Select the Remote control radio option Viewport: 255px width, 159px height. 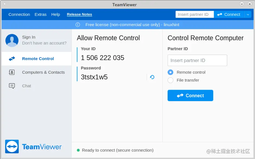(x=171, y=72)
